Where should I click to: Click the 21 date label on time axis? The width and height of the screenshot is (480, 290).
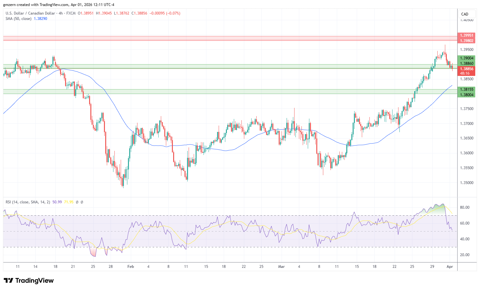point(73,267)
